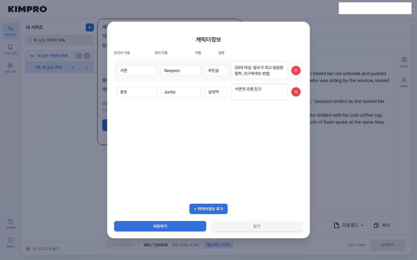This screenshot has height=260, width=417.
Task: Click the KIMPRO logo
Action: tap(28, 9)
